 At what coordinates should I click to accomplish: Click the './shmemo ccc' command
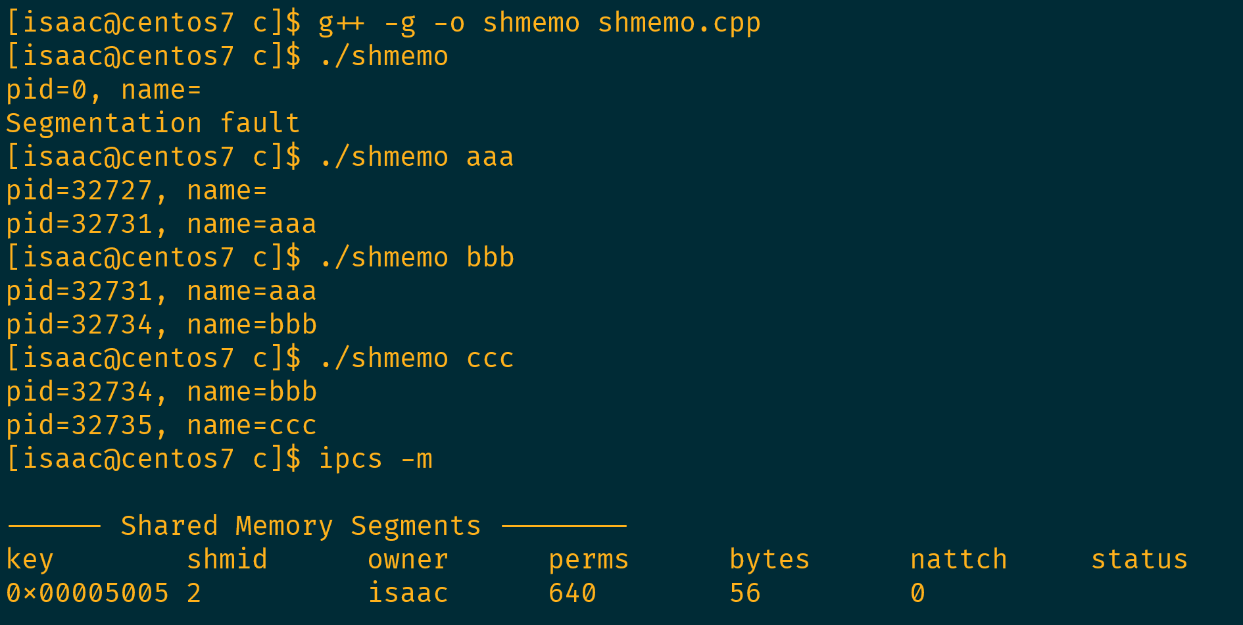416,359
